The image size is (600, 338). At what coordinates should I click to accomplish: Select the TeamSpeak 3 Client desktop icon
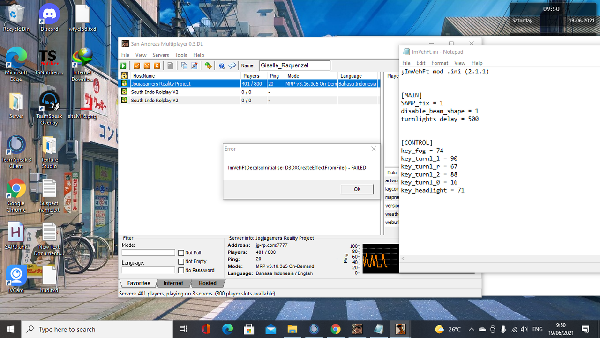click(16, 152)
